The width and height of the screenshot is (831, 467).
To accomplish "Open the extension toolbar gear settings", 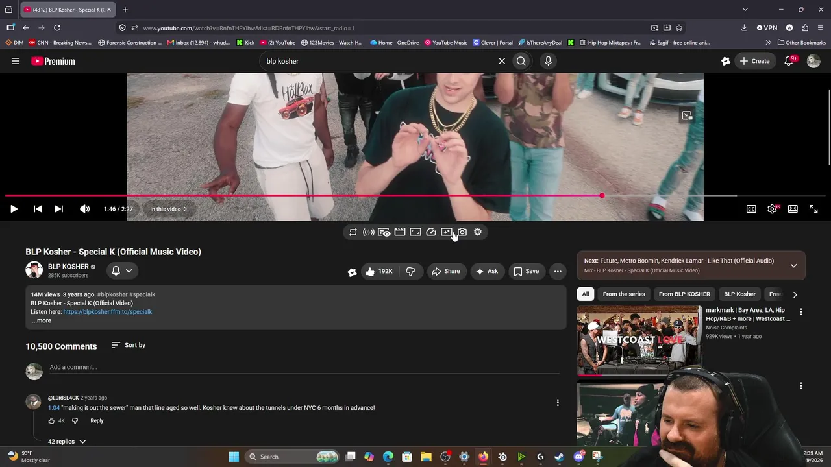I will tap(478, 232).
